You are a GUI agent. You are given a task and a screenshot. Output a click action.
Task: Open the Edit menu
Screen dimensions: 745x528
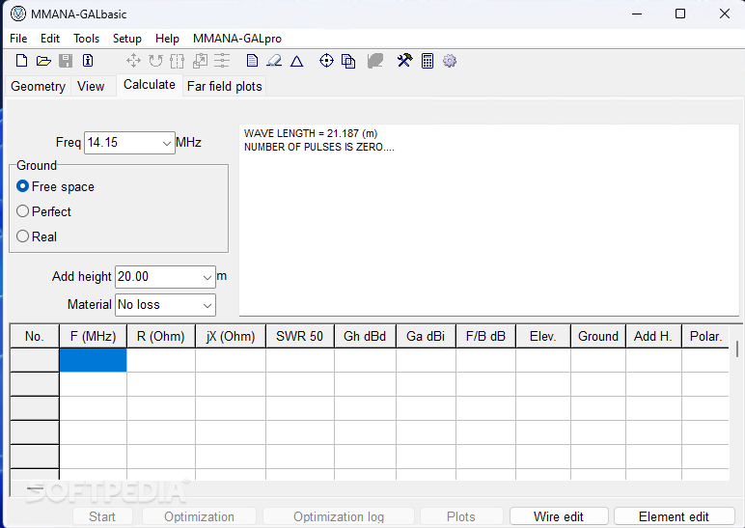coord(50,39)
